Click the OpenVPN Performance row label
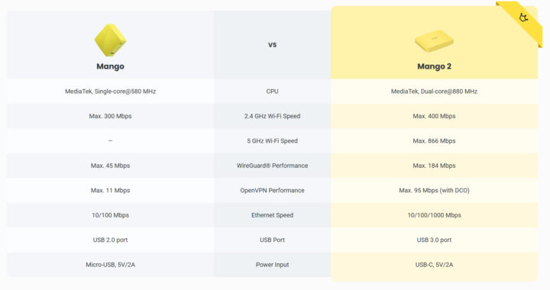The width and height of the screenshot is (550, 290). (x=272, y=191)
